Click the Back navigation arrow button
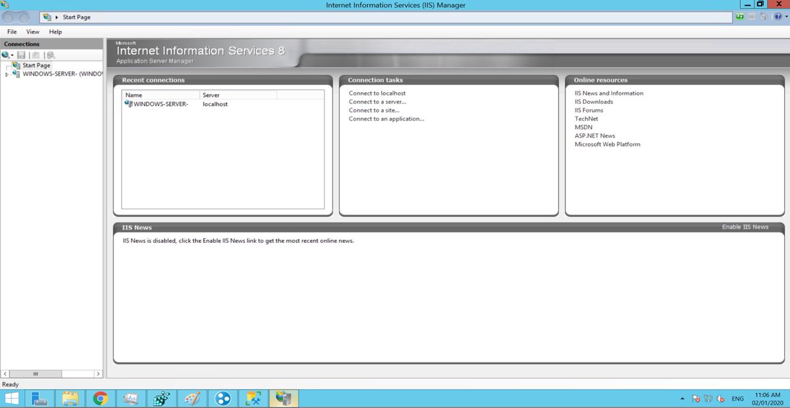 tap(9, 17)
